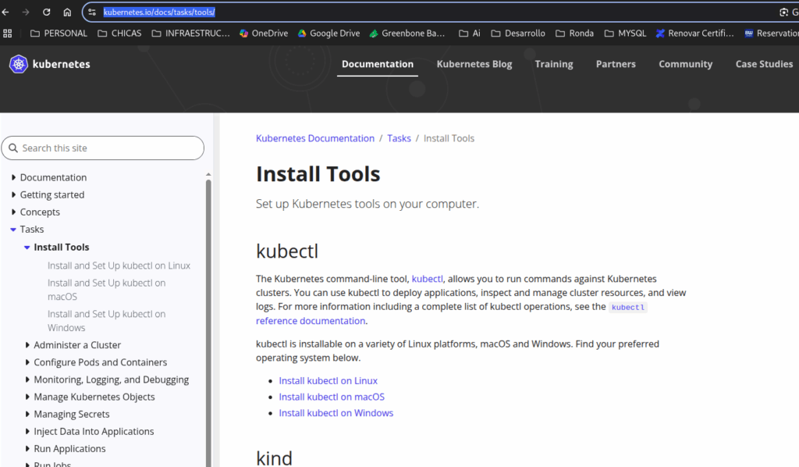Open Training from top navigation
The image size is (799, 467).
click(x=554, y=64)
